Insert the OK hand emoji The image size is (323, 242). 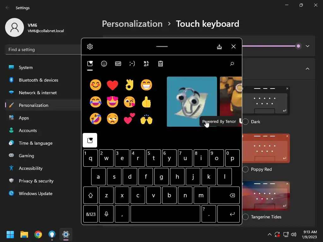[129, 85]
